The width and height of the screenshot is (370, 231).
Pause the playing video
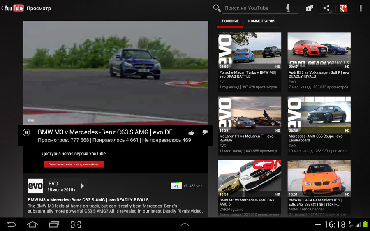(26, 133)
